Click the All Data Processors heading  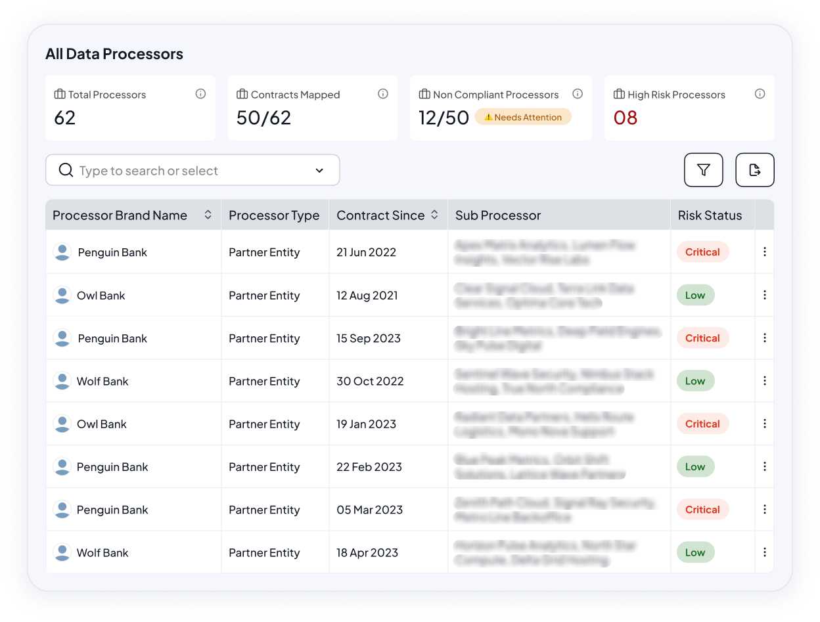114,54
